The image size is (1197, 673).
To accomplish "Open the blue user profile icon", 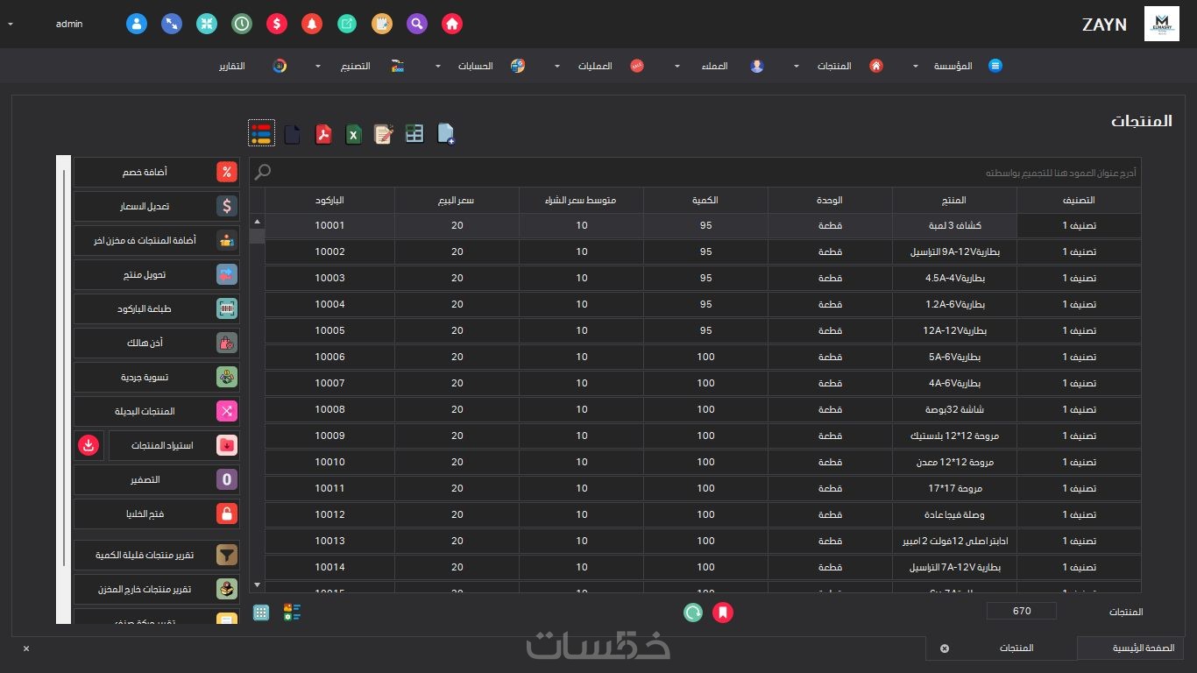I will [137, 24].
